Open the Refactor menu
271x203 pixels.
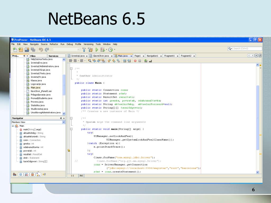54,44
